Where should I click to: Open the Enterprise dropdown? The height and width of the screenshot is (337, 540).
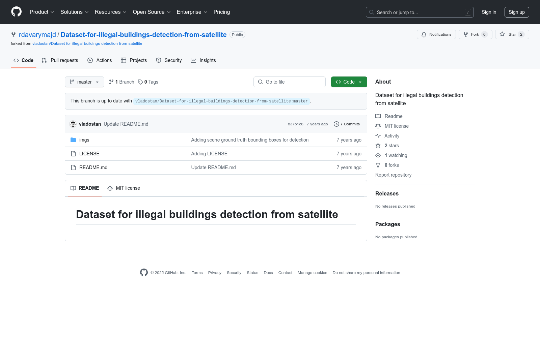[x=192, y=12]
